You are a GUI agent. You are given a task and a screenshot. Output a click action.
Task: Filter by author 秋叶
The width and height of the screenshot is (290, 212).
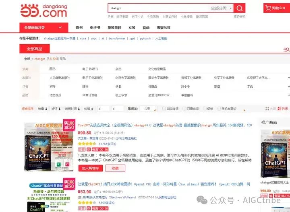pos(52,86)
